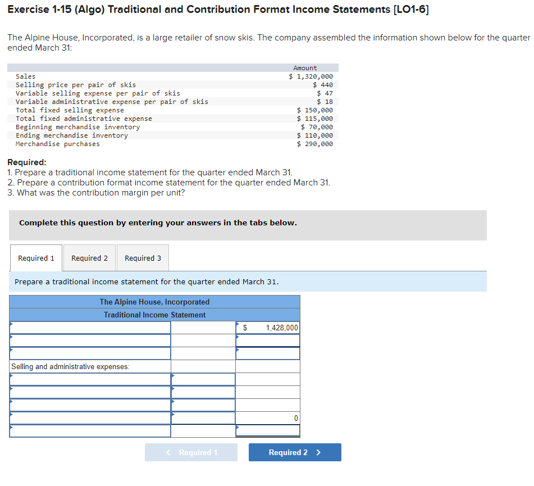Image resolution: width=534 pixels, height=486 pixels.
Task: Click the bottom-right total amount cell
Action: point(268,431)
